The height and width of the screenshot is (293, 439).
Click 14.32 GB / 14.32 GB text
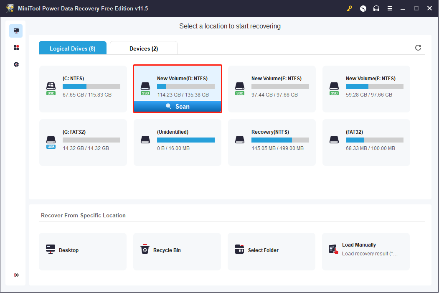(86, 148)
